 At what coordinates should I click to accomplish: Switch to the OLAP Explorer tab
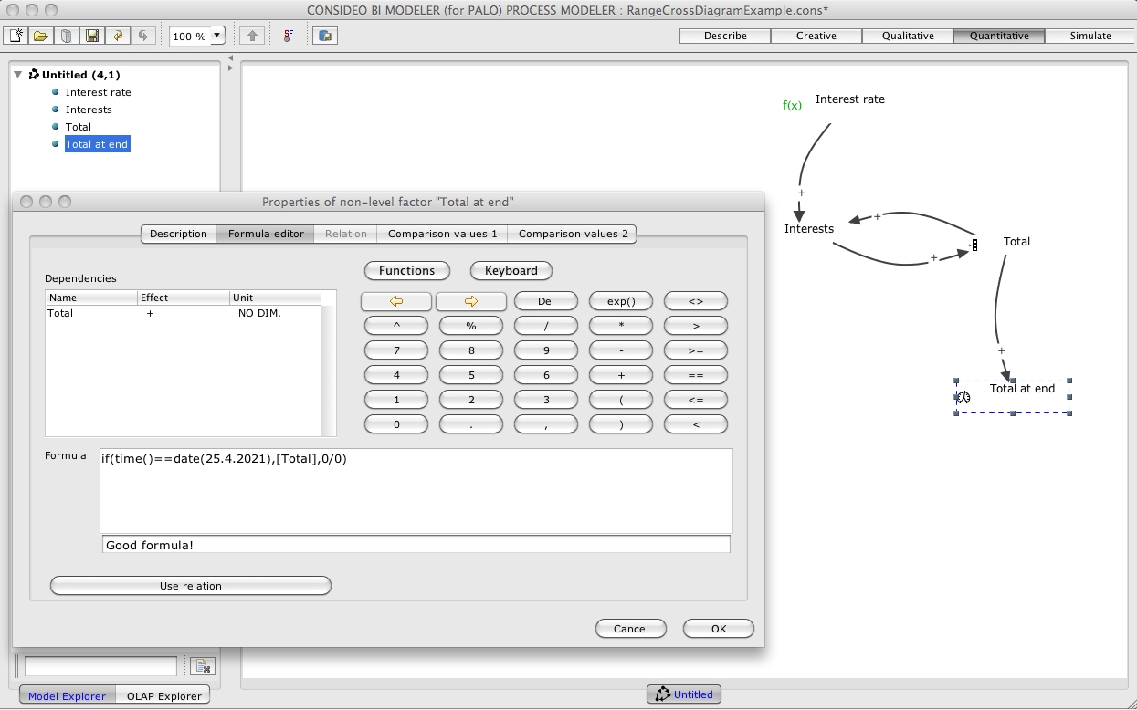click(163, 695)
